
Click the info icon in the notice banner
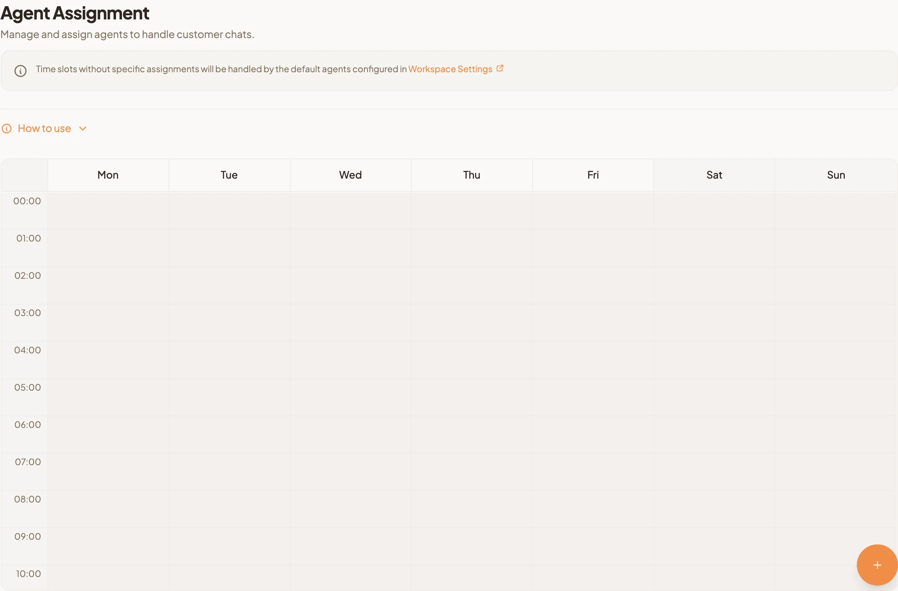(x=21, y=71)
